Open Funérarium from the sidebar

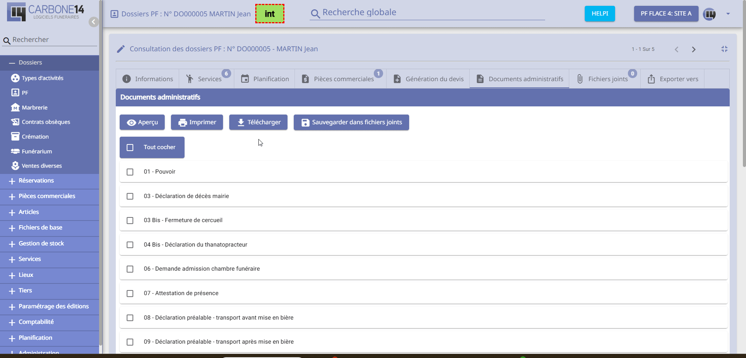pyautogui.click(x=37, y=151)
